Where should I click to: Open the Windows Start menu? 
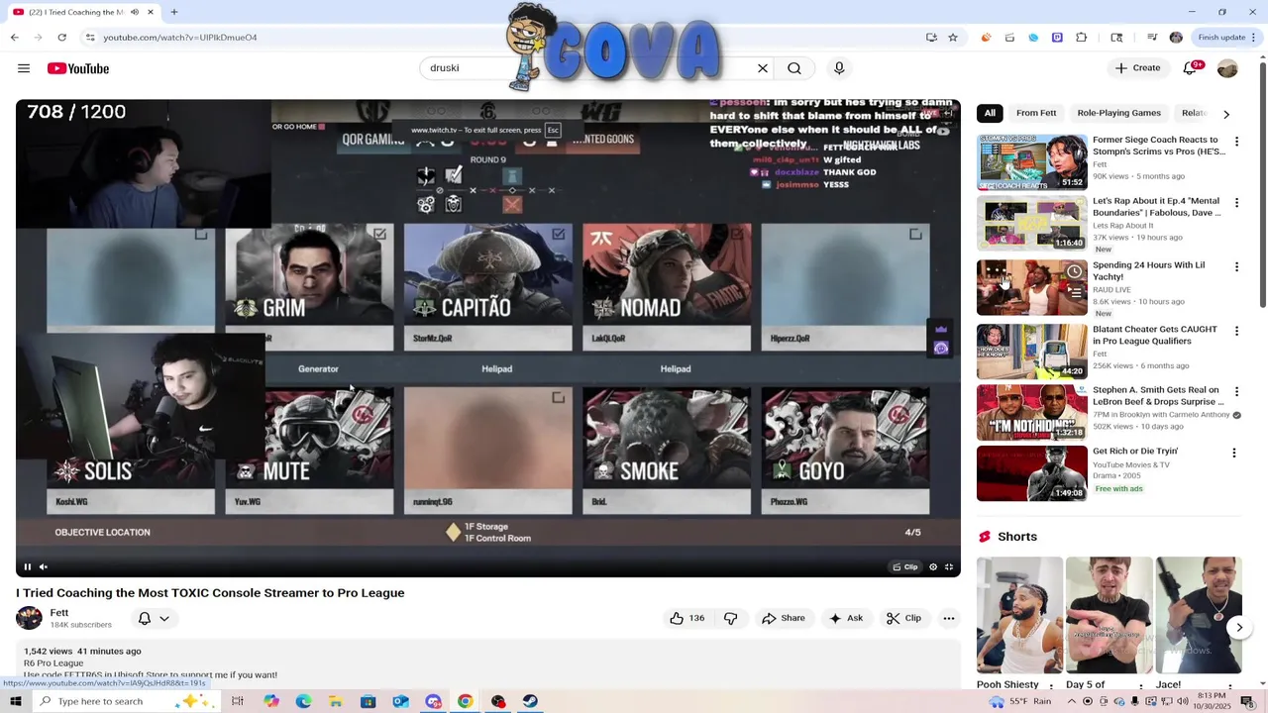16,701
